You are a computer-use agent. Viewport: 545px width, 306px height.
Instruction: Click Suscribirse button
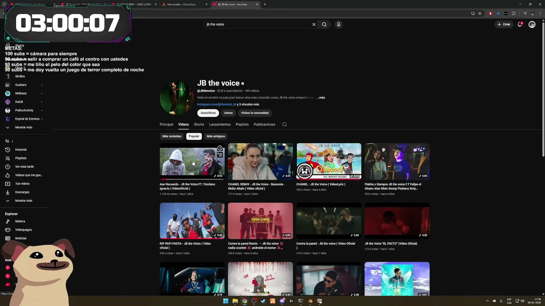point(208,113)
